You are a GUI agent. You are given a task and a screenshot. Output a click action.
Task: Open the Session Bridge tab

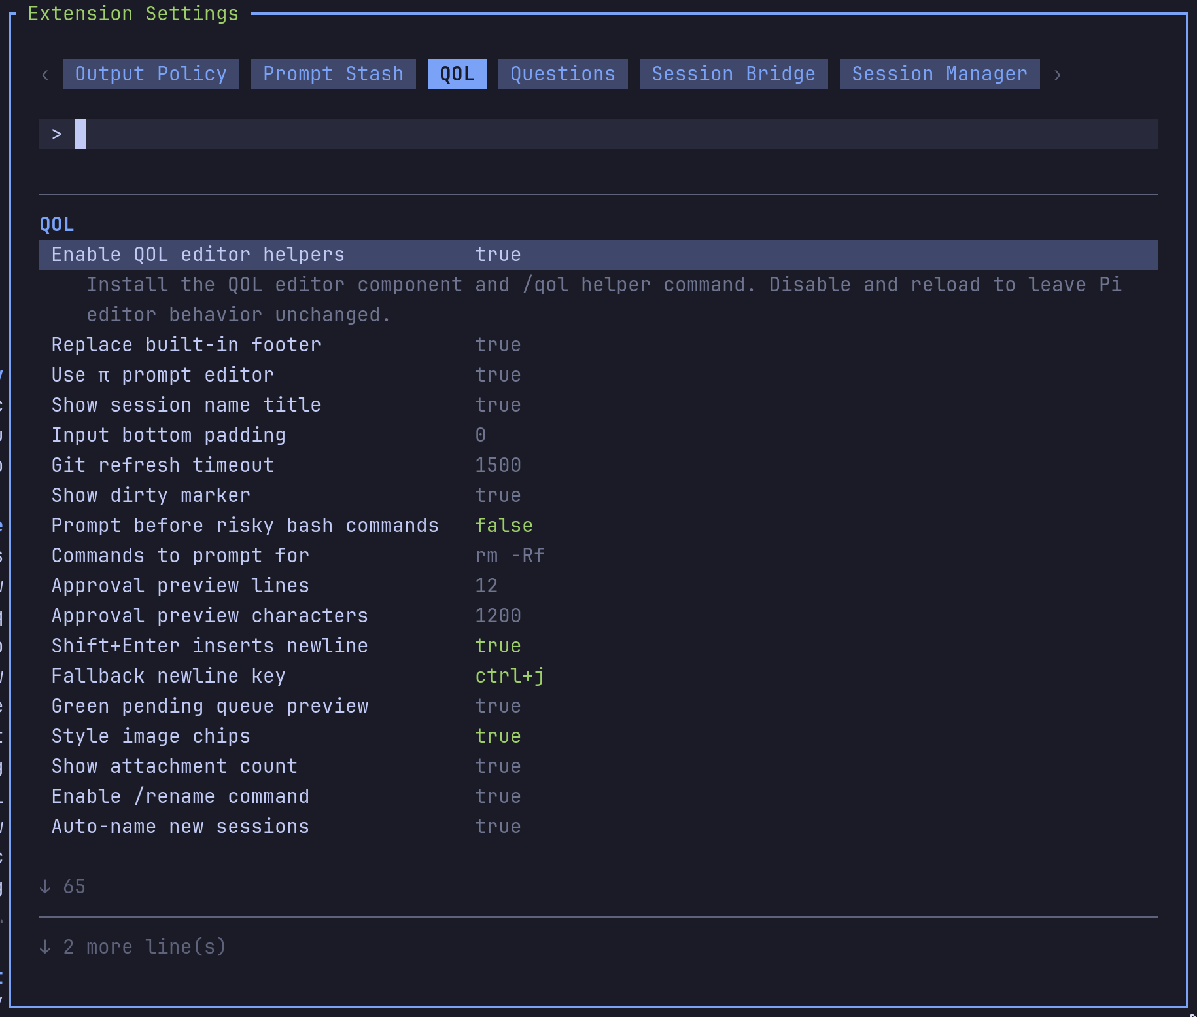click(x=734, y=74)
